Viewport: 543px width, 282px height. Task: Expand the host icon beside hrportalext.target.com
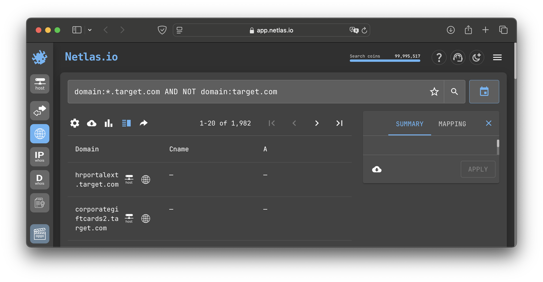(129, 179)
